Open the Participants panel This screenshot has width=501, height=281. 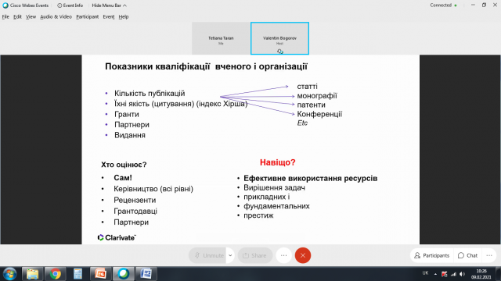[x=431, y=255]
